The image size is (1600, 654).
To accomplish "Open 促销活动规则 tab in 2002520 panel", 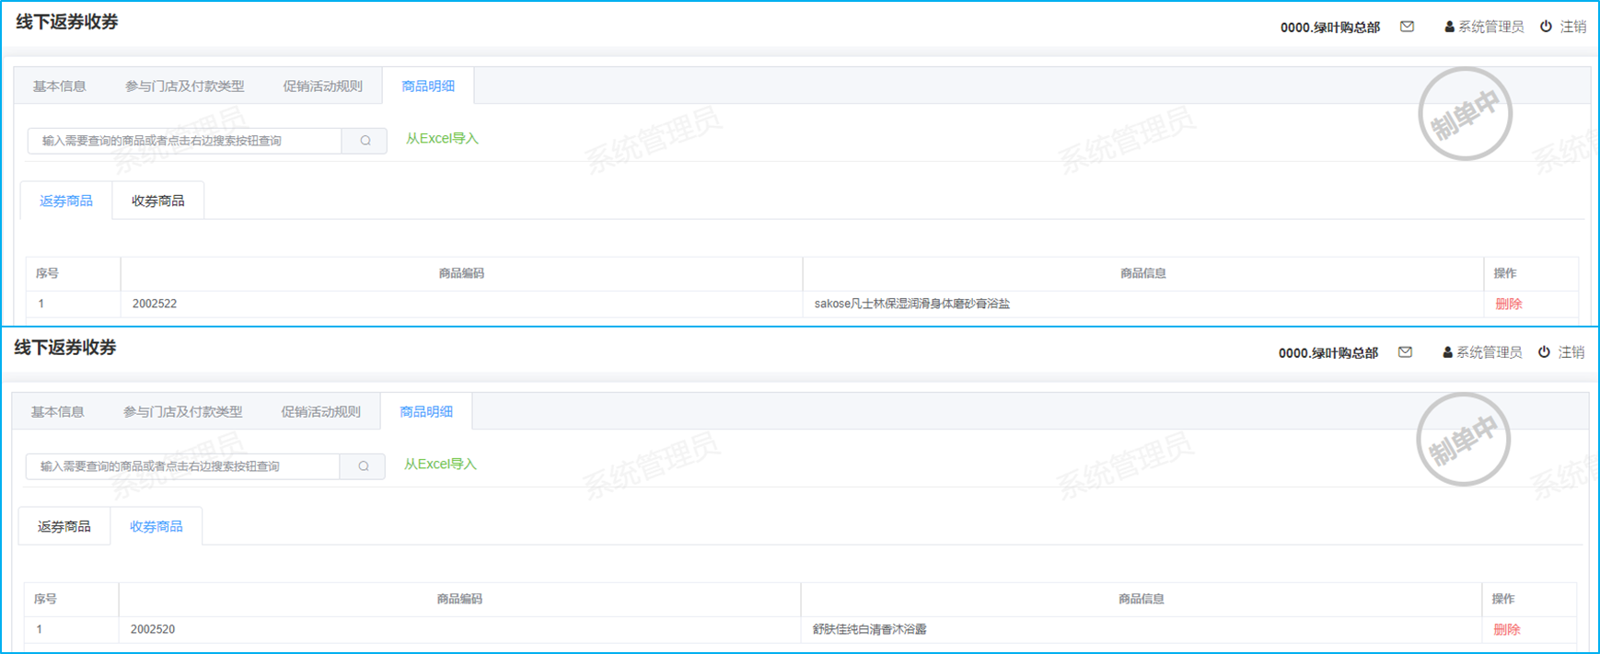I will pyautogui.click(x=320, y=412).
